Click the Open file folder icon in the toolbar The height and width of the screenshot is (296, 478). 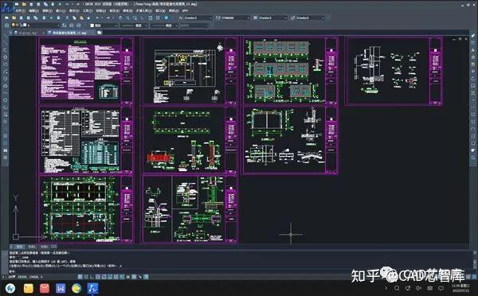[x=14, y=18]
